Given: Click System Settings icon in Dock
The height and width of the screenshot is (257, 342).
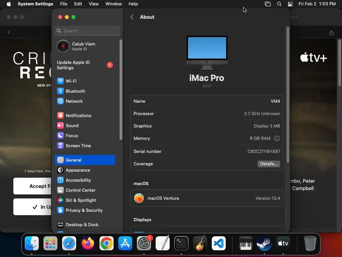Looking at the screenshot, I should (144, 244).
